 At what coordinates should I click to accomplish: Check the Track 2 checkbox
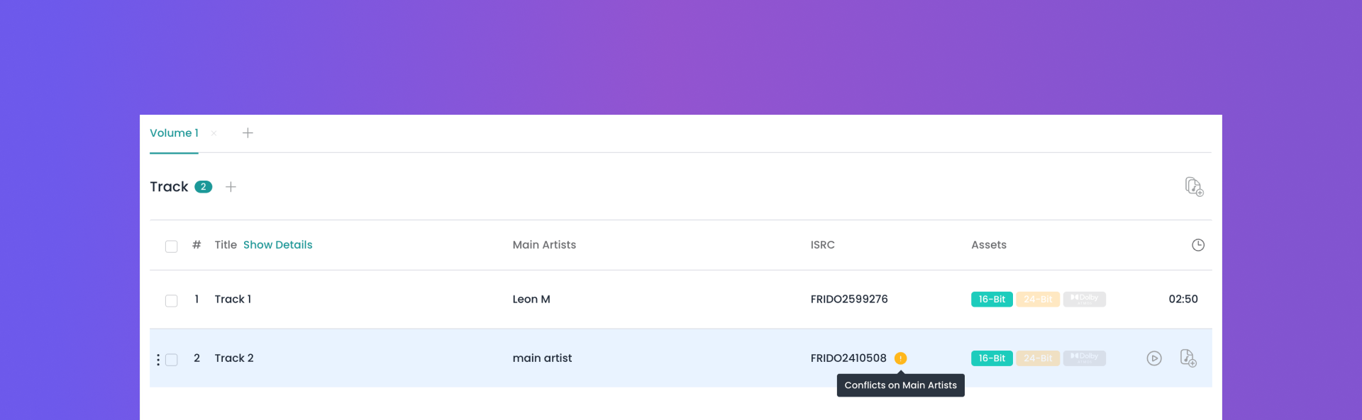click(171, 360)
